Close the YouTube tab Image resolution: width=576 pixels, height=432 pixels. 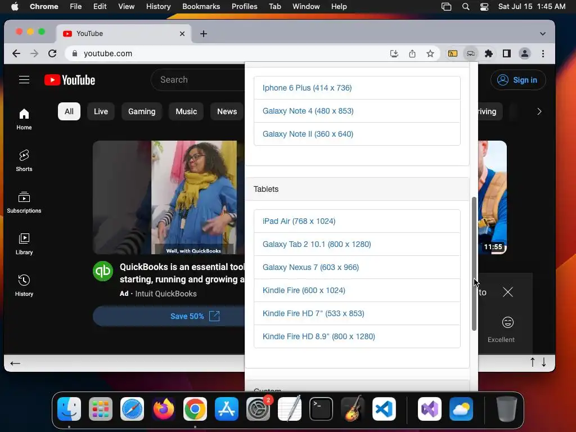point(182,34)
